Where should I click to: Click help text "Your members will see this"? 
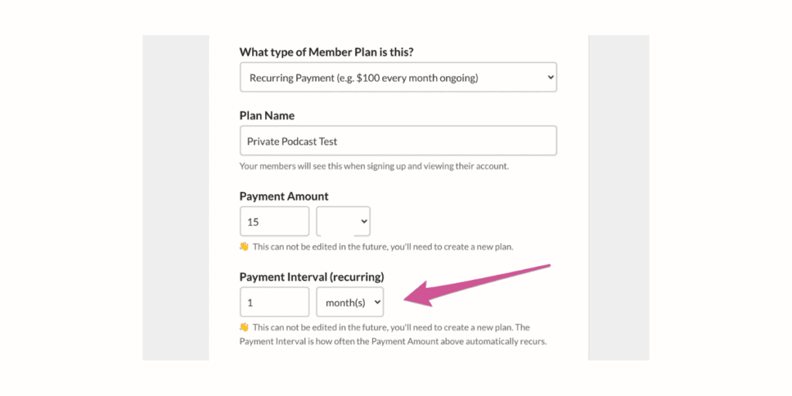[x=291, y=166]
